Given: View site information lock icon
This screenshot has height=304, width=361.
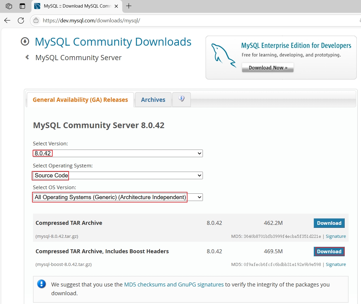Looking at the screenshot, I should [x=36, y=21].
